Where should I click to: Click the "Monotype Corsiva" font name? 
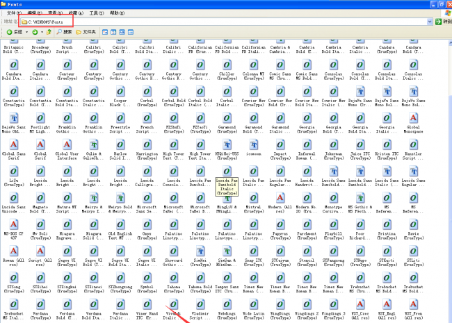pos(334,209)
